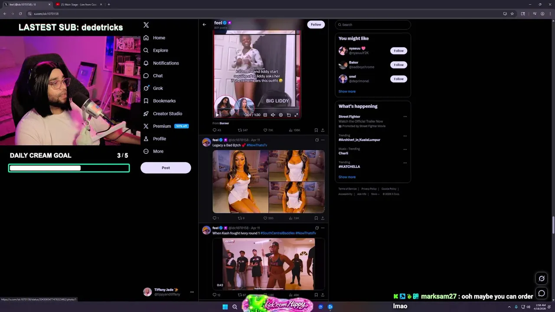Follow the feel profile

click(x=316, y=25)
